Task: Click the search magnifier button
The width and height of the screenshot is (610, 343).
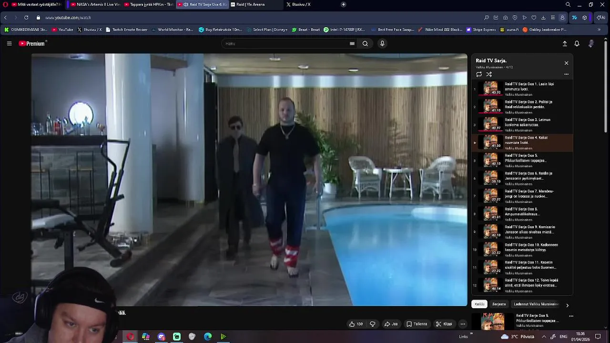Action: tap(365, 43)
